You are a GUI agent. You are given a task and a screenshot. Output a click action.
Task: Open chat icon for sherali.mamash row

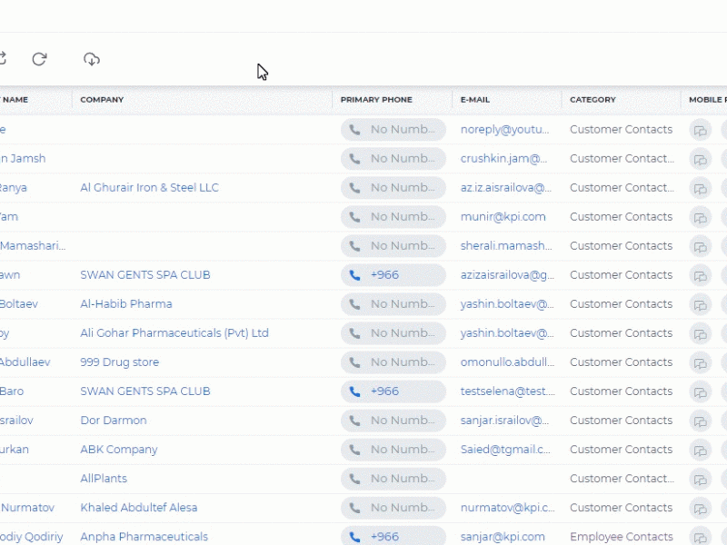(x=700, y=246)
